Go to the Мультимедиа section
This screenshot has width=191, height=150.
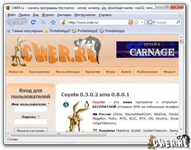pyautogui.click(x=68, y=72)
